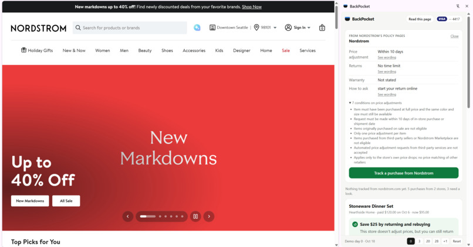
Task: Click the Holiday Gifts gift box icon
Action: click(x=23, y=50)
